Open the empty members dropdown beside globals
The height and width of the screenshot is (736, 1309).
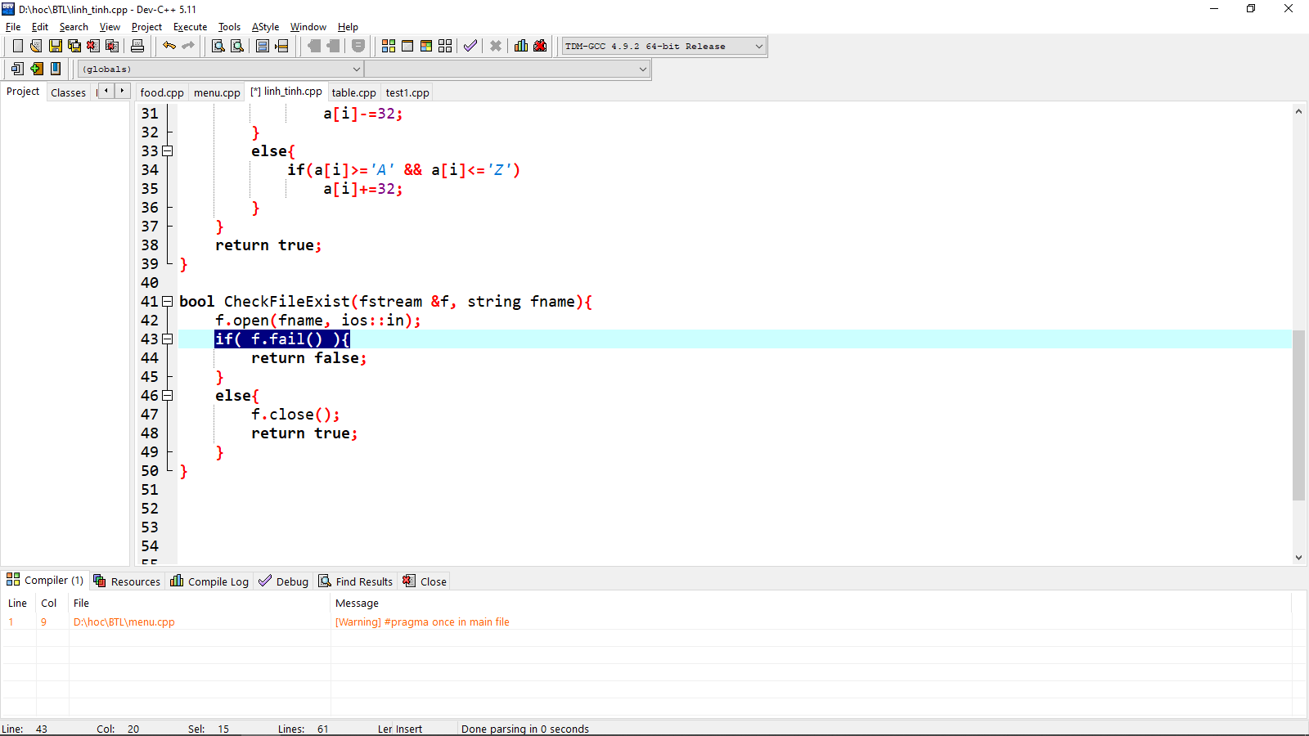click(x=642, y=70)
